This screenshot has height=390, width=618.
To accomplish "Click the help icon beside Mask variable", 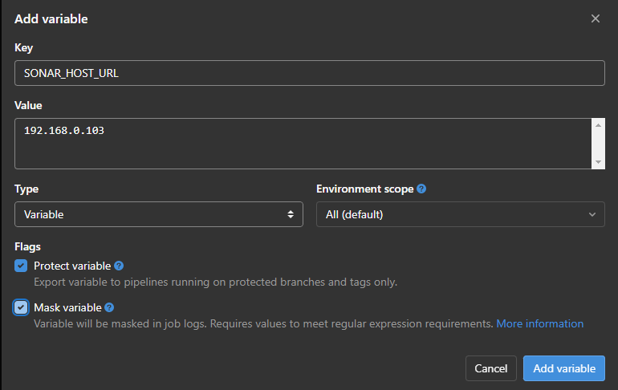I will 109,307.
